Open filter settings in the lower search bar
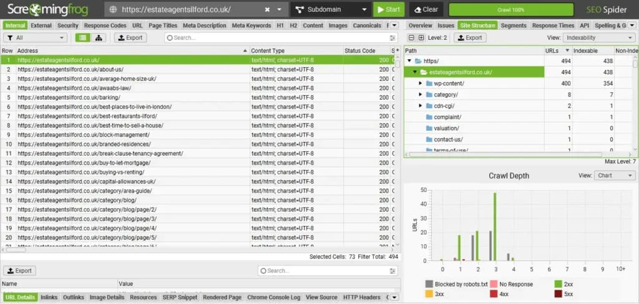Image resolution: width=639 pixels, height=304 pixels. pyautogui.click(x=393, y=270)
